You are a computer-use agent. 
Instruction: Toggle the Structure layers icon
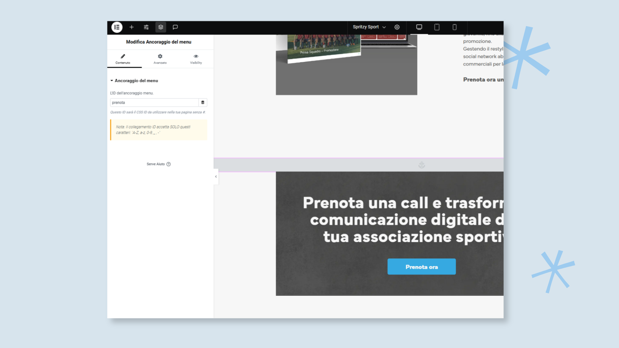coord(161,27)
